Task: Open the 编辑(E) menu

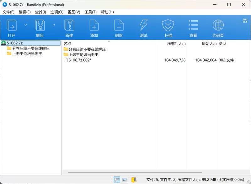Action: 25,12
